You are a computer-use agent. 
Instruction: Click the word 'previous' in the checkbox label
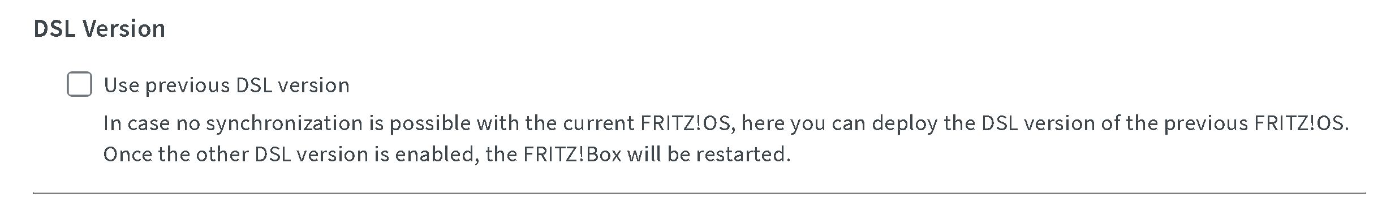[x=187, y=85]
